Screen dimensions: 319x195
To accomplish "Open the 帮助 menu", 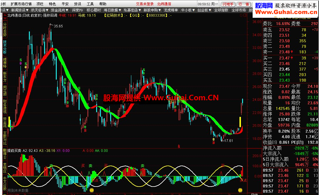I will 103,4.
